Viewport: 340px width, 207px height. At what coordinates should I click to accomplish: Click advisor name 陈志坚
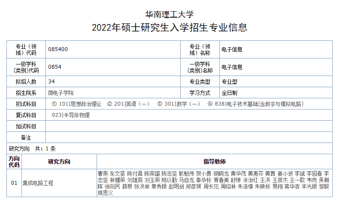[169, 174]
